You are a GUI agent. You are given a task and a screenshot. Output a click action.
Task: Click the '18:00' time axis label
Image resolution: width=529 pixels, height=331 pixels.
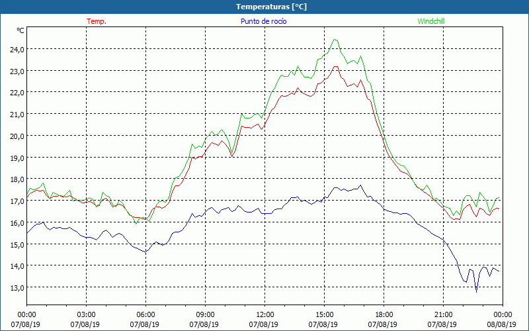click(383, 315)
